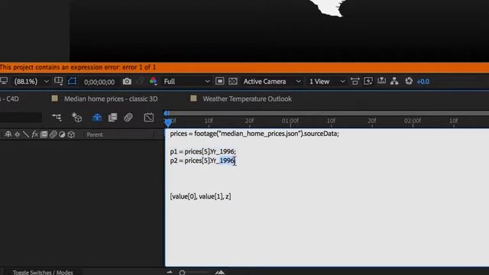This screenshot has height=275, width=489.
Task: Click the current time indicator playhead
Action: coord(168,122)
